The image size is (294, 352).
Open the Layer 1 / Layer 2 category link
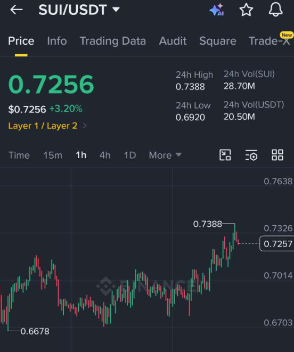click(43, 126)
